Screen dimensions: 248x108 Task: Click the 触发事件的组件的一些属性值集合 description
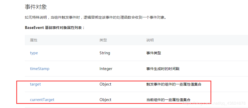tap(174, 84)
